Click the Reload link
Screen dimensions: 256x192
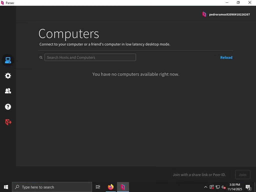pyautogui.click(x=226, y=57)
